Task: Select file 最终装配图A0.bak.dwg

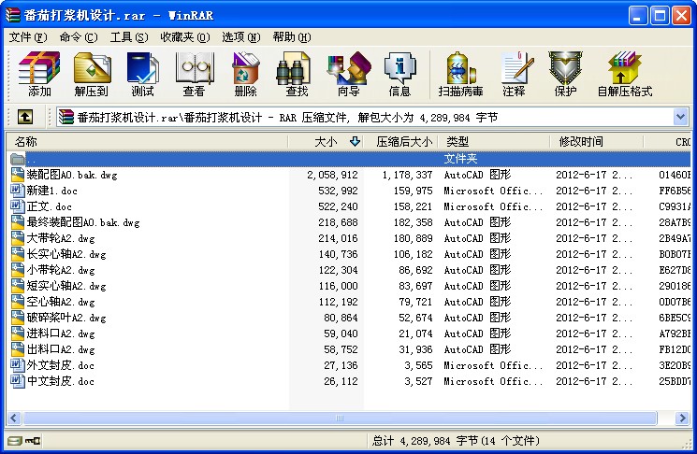Action: click(x=83, y=222)
